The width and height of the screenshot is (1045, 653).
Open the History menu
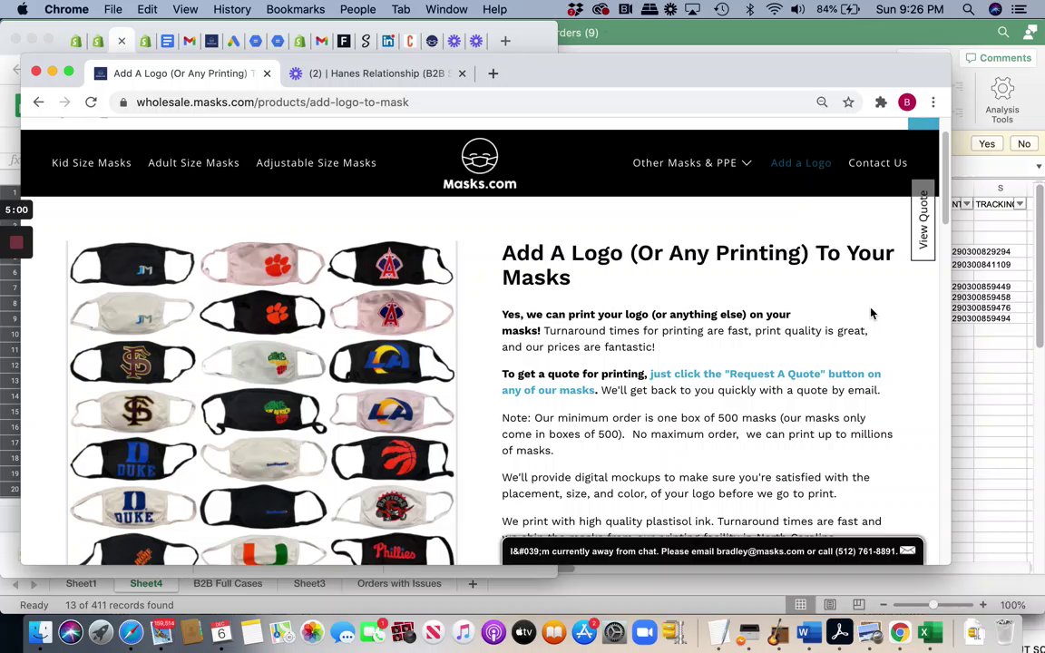(x=232, y=9)
